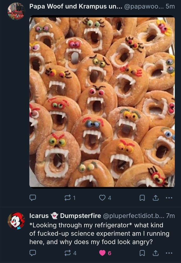This screenshot has height=263, width=181.
Task: Unlike the pink heart on Icarus's post
Action: tap(102, 253)
